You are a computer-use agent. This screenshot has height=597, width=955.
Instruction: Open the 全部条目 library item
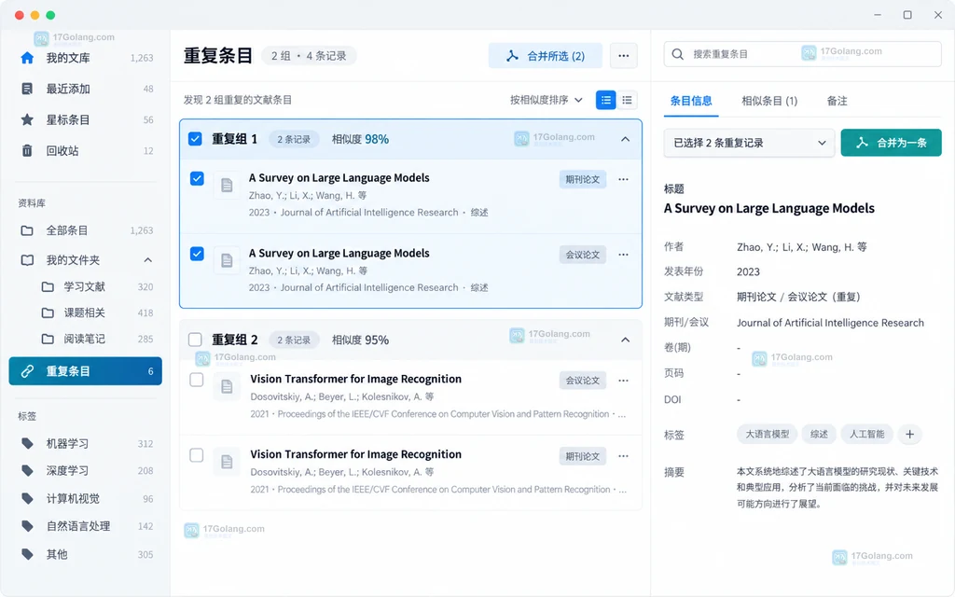[x=85, y=230]
